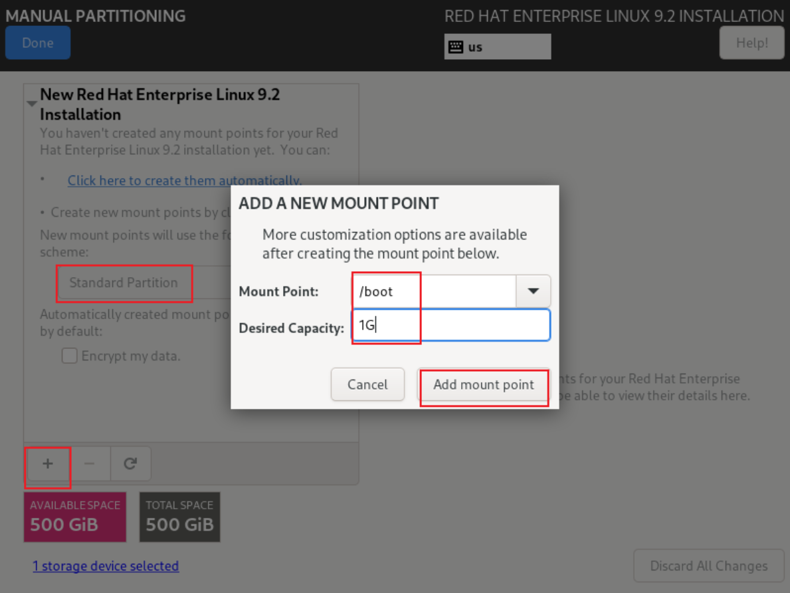Click the MANUAL PARTITIONING heading
790x593 pixels.
[96, 16]
